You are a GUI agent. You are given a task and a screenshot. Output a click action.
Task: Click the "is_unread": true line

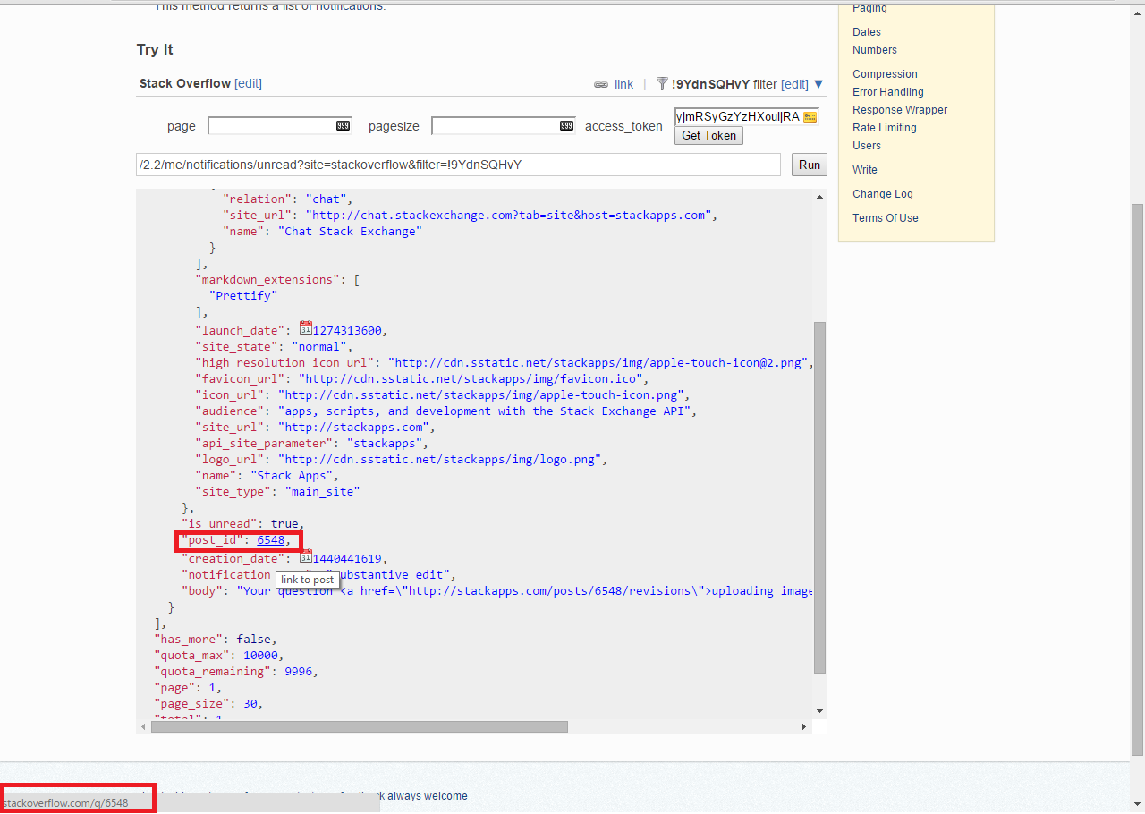point(242,523)
